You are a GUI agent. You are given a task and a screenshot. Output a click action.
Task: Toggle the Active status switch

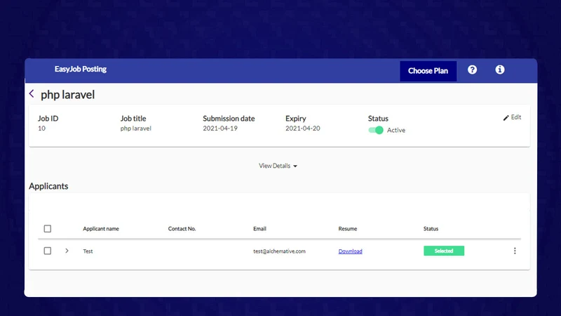[x=376, y=130]
